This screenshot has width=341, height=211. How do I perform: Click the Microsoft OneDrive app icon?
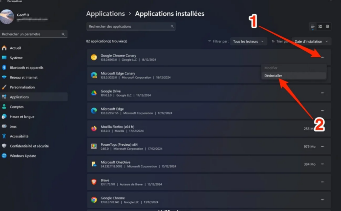[94, 164]
